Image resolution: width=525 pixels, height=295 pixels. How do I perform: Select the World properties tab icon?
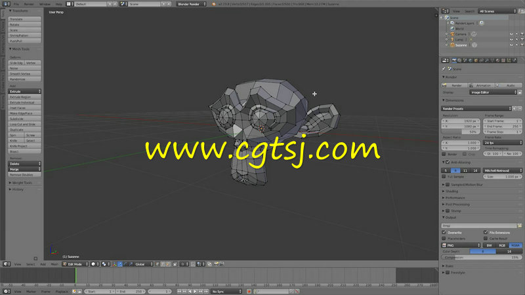click(471, 60)
